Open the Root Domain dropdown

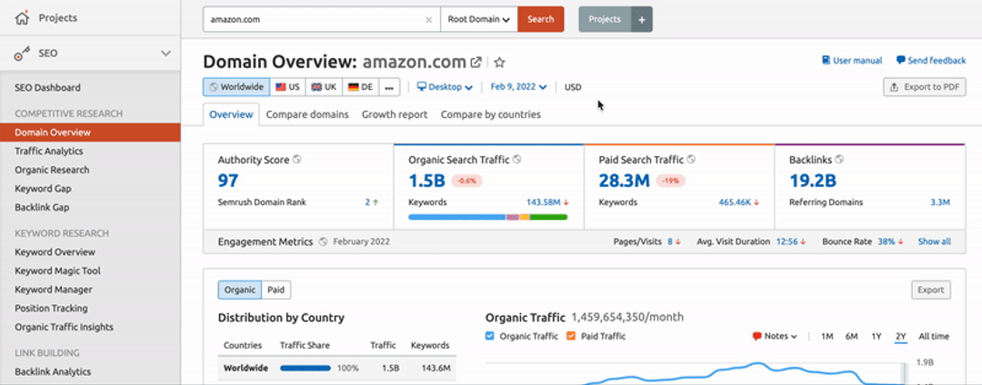tap(479, 19)
